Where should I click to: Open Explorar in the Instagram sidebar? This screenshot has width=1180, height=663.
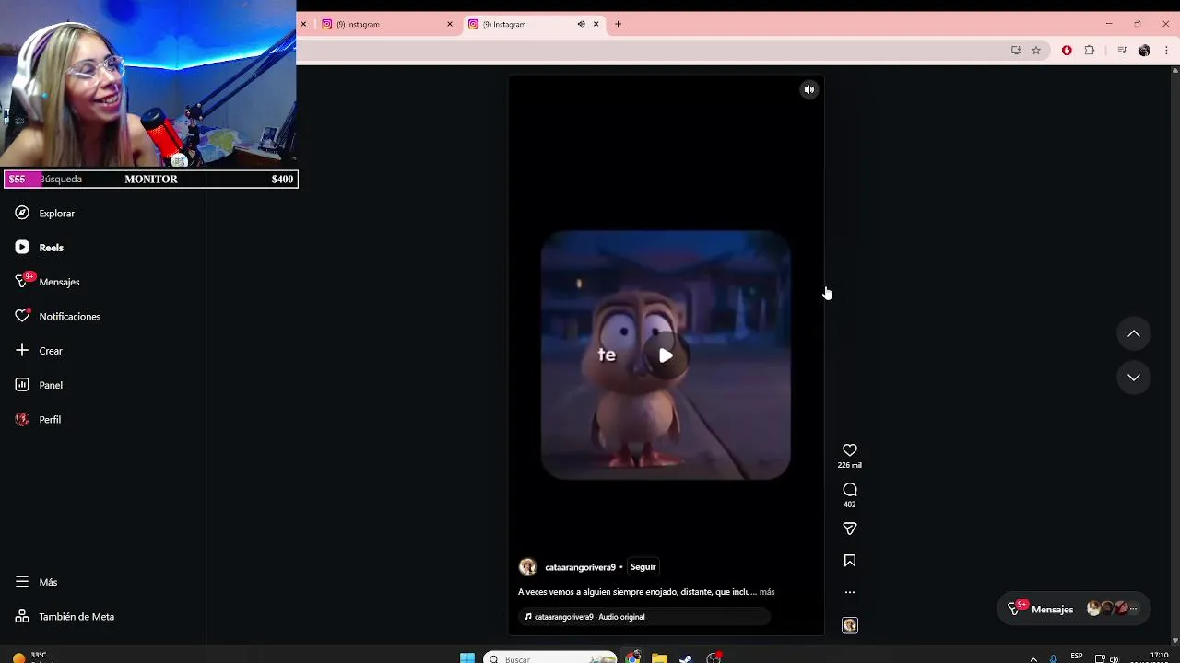pos(56,214)
